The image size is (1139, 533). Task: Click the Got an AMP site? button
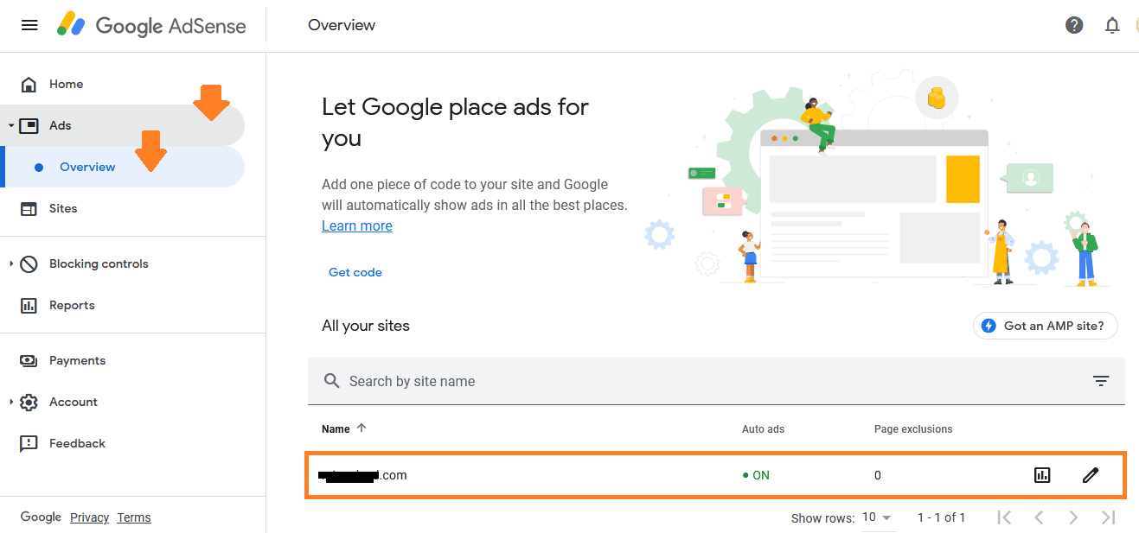point(1046,326)
